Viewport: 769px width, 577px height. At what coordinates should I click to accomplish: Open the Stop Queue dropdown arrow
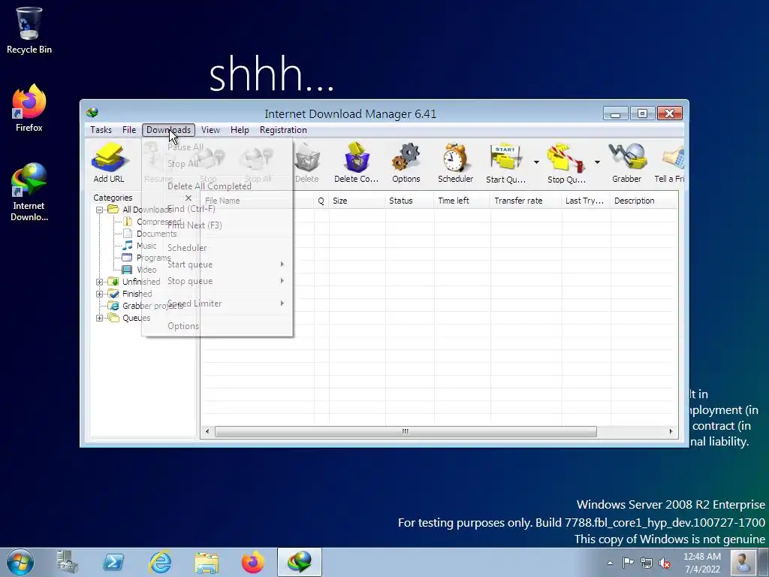click(x=597, y=162)
